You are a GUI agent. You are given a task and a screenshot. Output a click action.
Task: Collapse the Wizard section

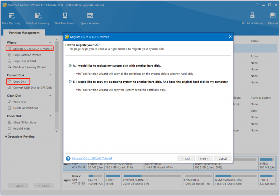(50, 42)
